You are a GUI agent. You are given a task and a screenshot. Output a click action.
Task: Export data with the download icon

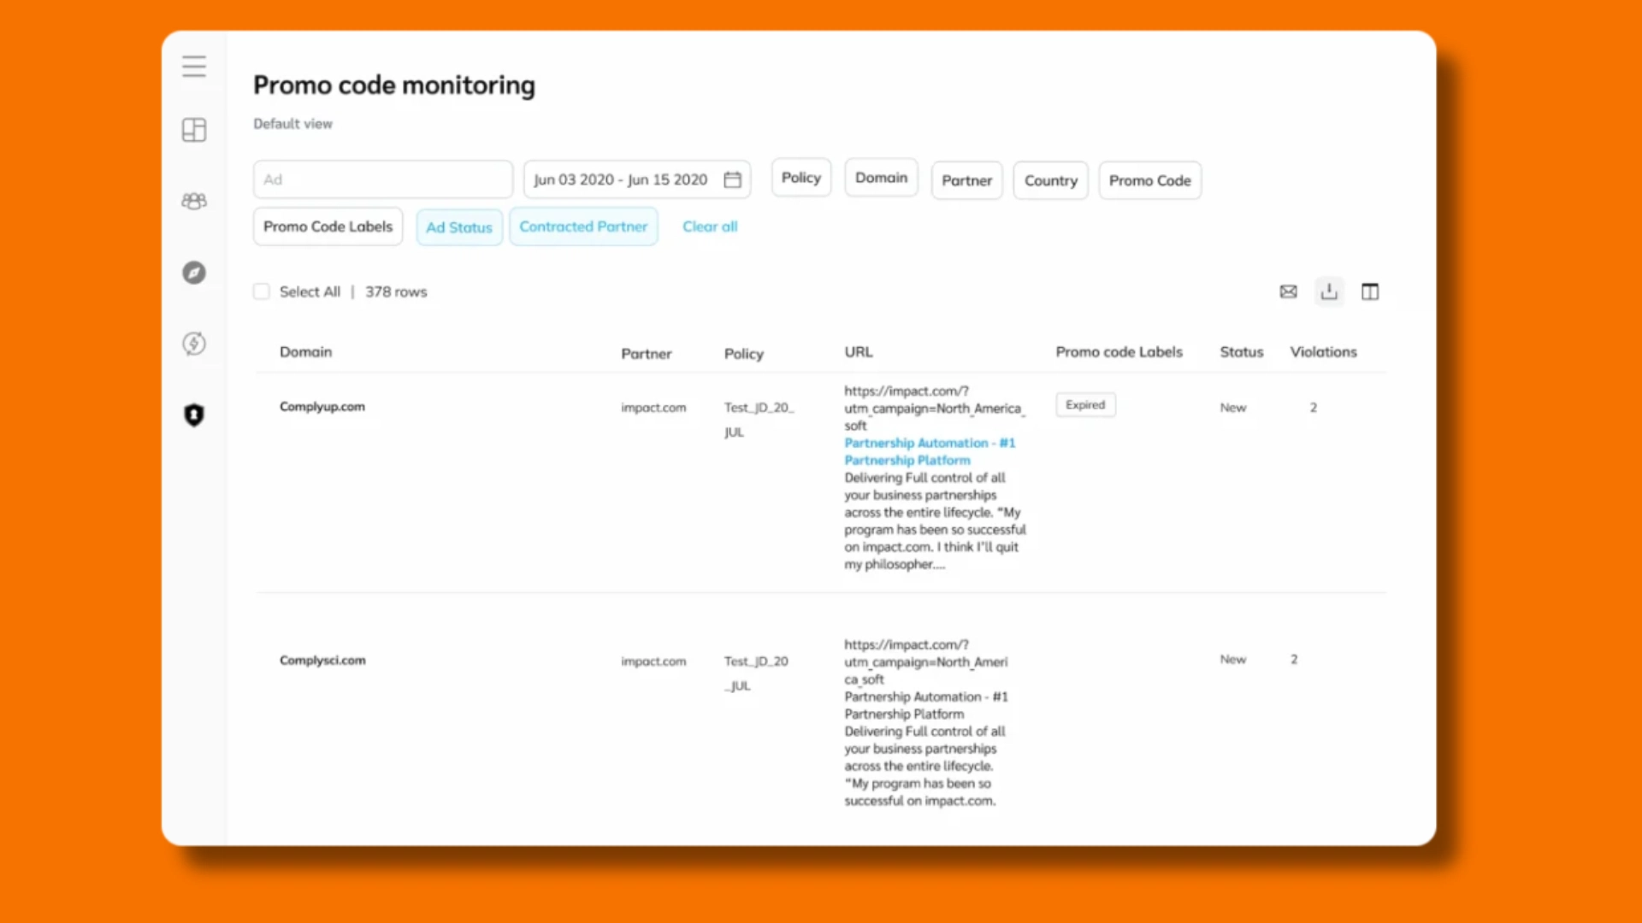coord(1329,291)
